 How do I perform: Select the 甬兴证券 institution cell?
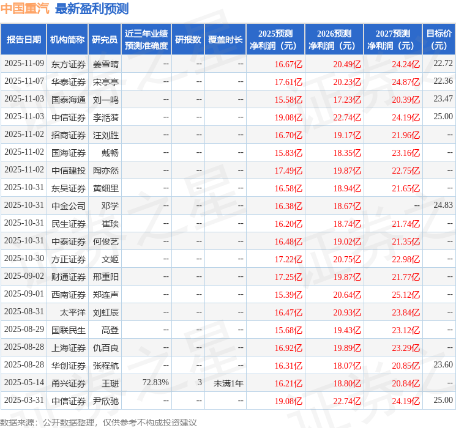coord(69,383)
